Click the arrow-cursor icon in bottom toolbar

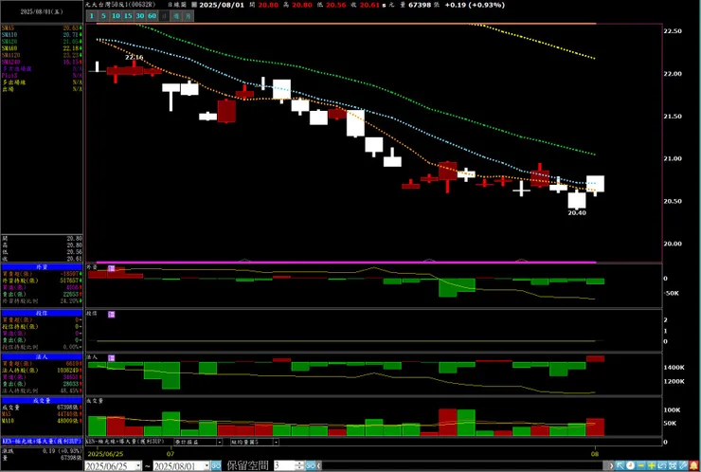point(620,466)
